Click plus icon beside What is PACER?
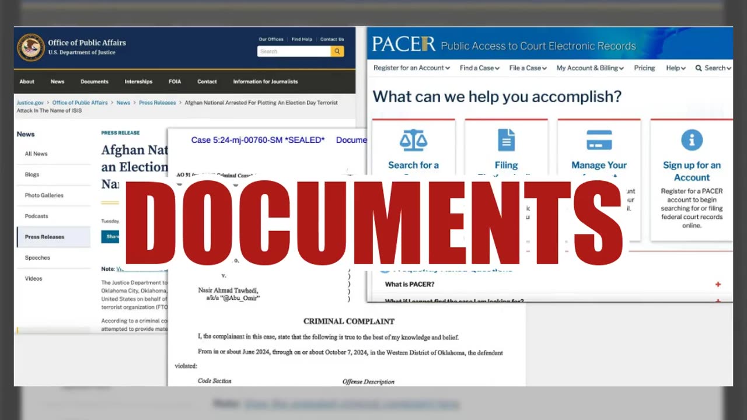Image resolution: width=747 pixels, height=420 pixels. 718,285
